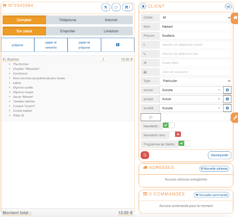
Task: Click the percent discount icon button
Action: pyautogui.click(x=105, y=7)
